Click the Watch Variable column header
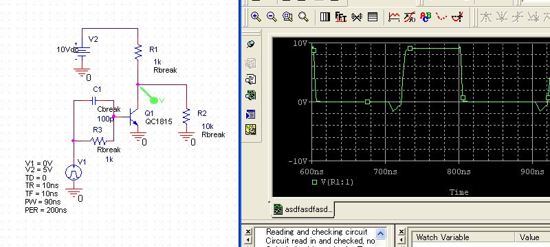The height and width of the screenshot is (247, 550). coord(462,237)
